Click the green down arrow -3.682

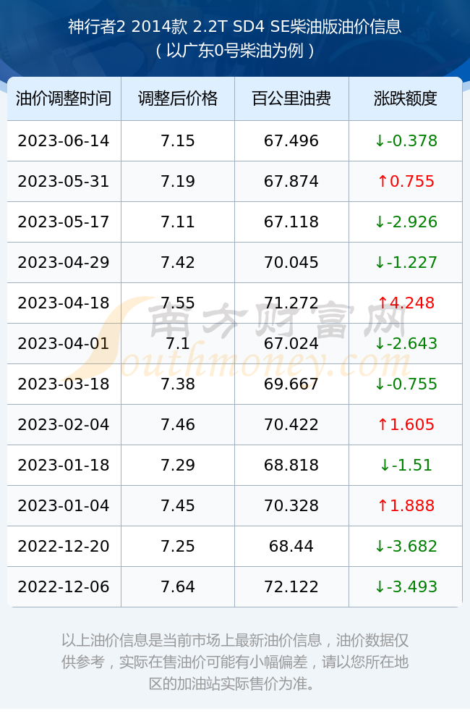(x=406, y=546)
